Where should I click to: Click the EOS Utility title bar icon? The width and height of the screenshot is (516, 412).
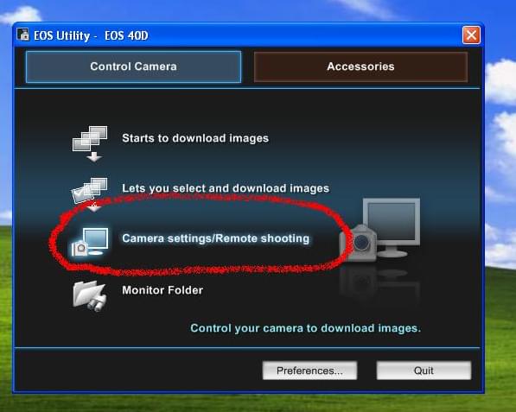pos(22,35)
